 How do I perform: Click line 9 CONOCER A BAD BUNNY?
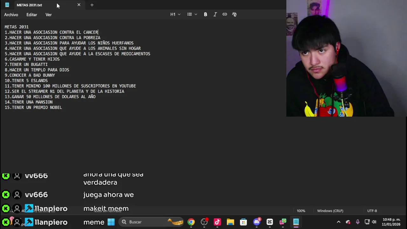tap(30, 75)
